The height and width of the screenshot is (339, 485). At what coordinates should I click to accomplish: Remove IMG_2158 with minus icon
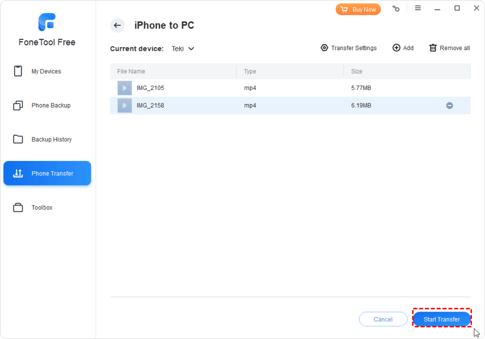pyautogui.click(x=449, y=106)
